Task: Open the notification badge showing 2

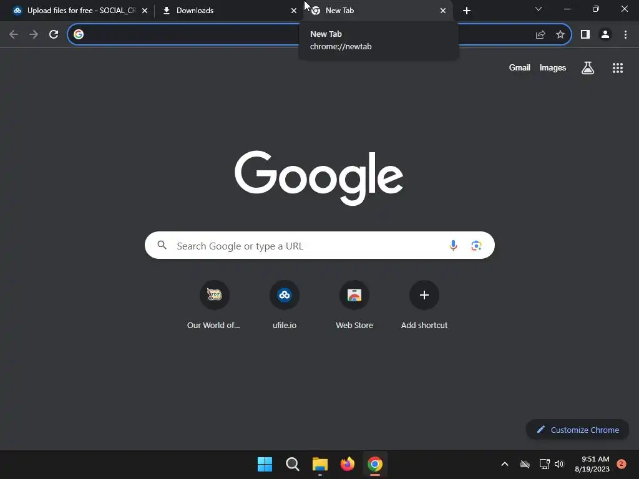Action: coord(622,464)
